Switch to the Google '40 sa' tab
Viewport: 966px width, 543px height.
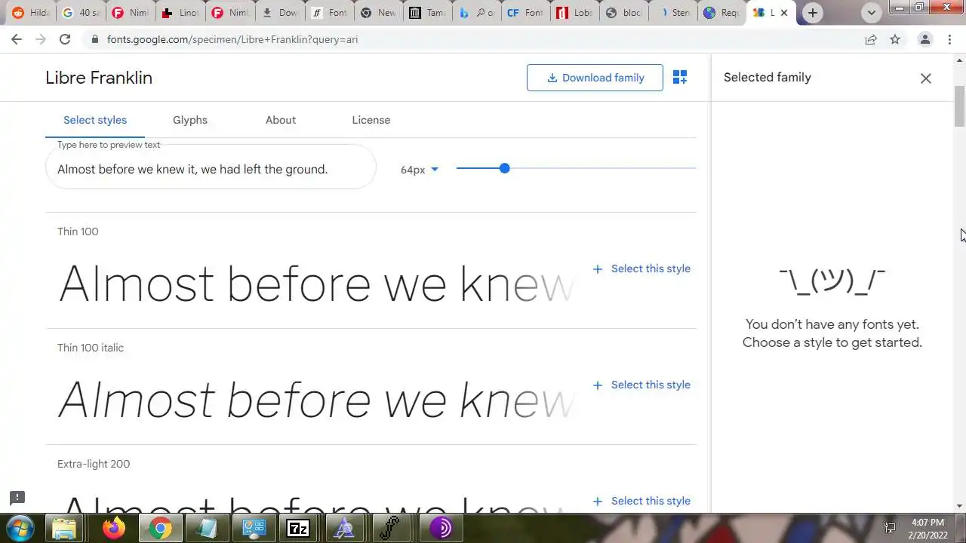[x=80, y=13]
